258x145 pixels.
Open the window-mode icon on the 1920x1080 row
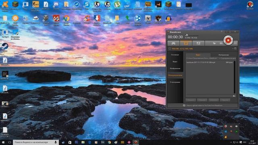235,48
